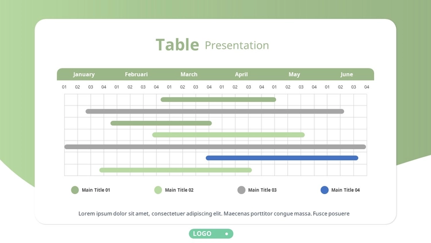Screen dimensions: 431x243
Task: Click the June month header
Action: click(x=347, y=74)
